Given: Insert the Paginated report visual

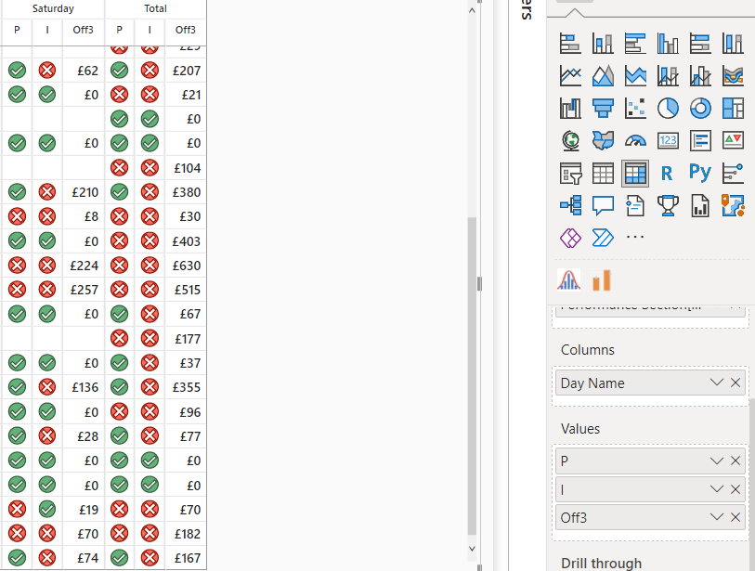Looking at the screenshot, I should click(x=700, y=205).
